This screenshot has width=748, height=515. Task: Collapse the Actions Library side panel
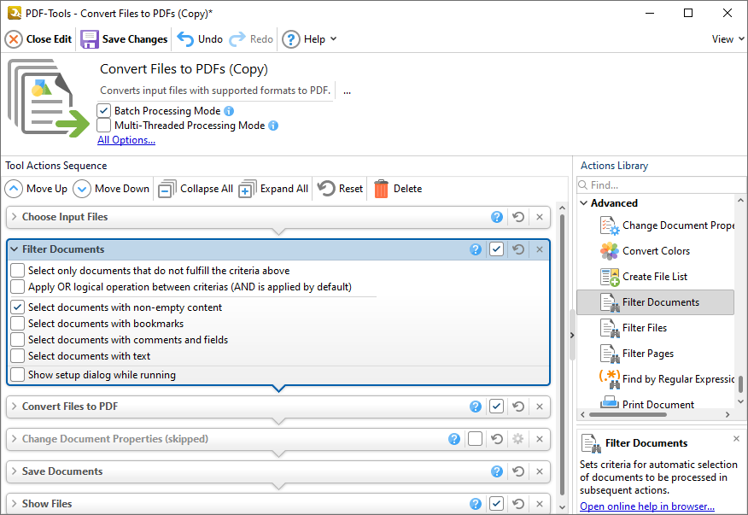tap(572, 336)
